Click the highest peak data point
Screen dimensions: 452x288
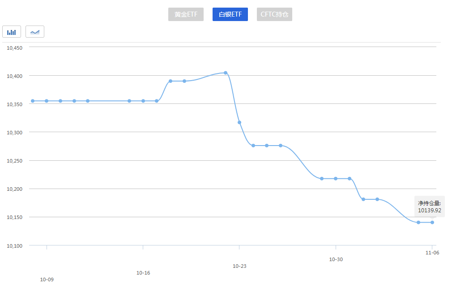click(226, 73)
